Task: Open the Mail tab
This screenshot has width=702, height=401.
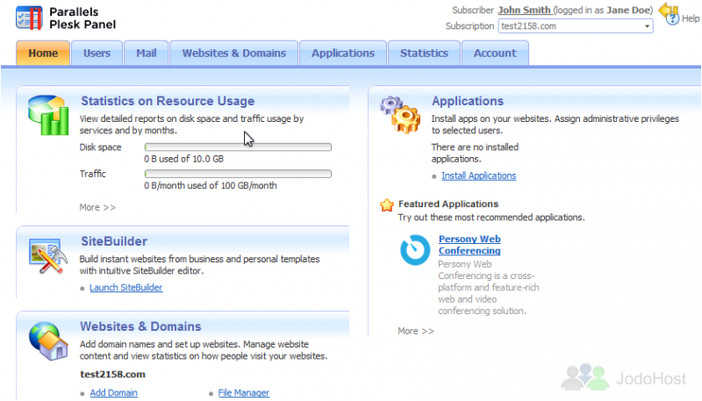Action: (x=147, y=54)
